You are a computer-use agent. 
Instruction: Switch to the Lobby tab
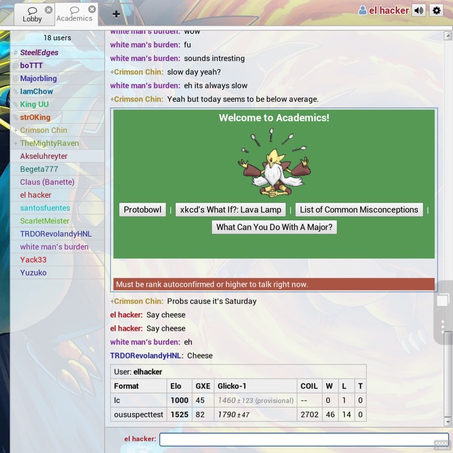click(32, 14)
